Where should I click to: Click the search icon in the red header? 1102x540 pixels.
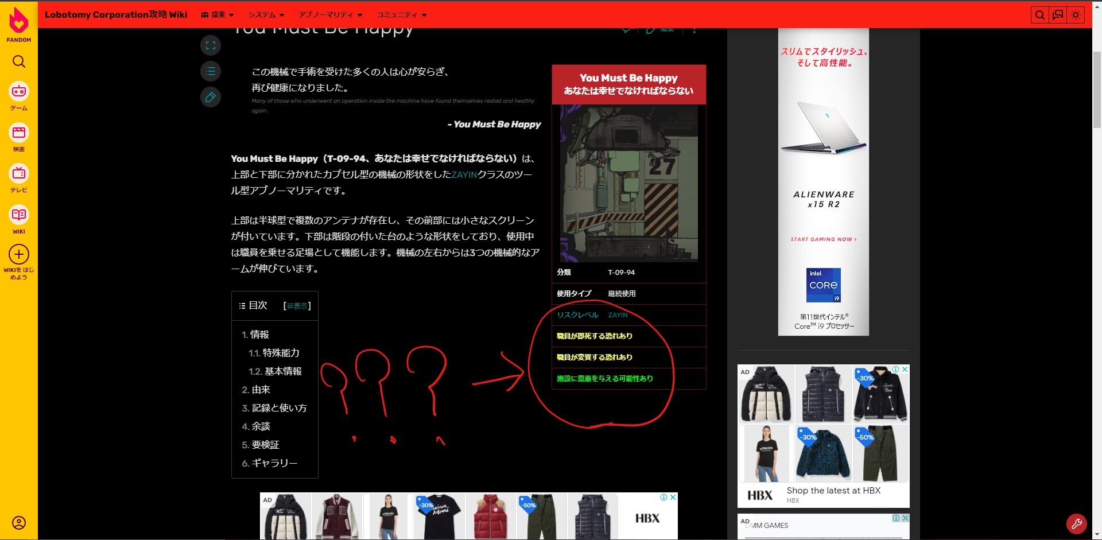pos(1039,15)
